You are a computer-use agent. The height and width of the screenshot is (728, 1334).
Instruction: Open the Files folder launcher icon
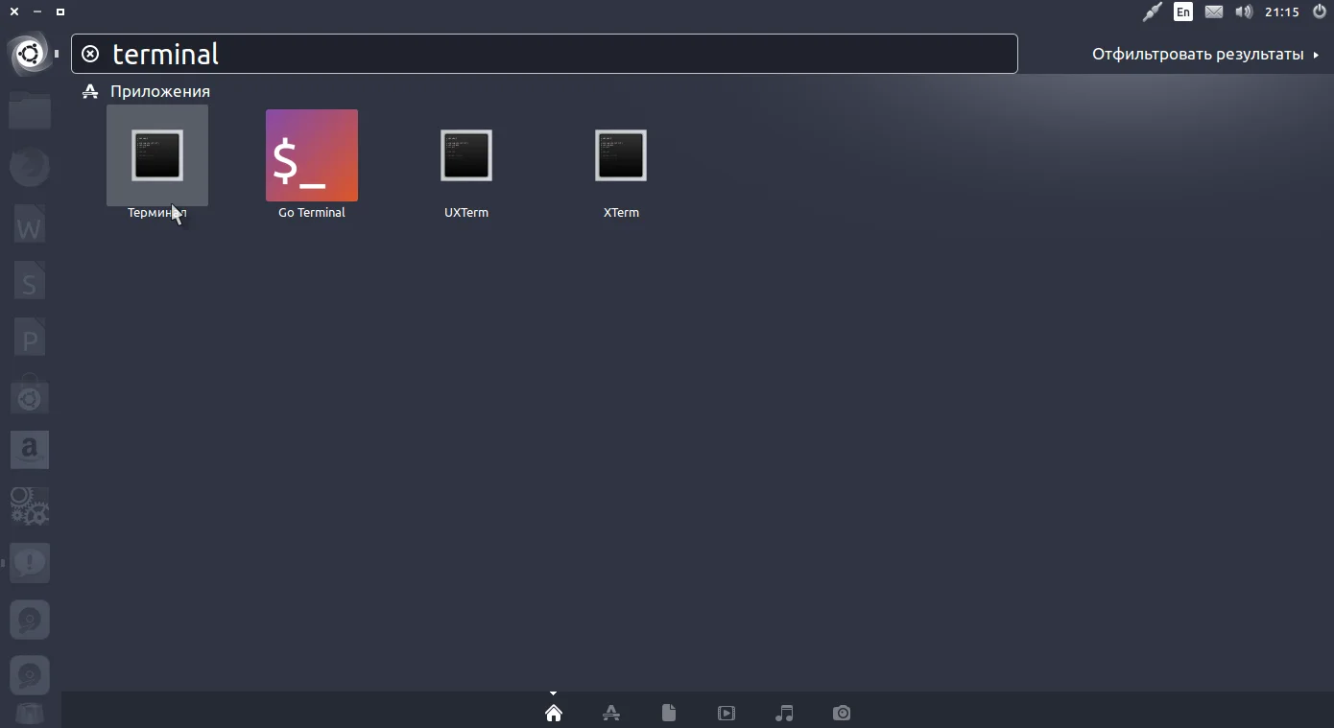point(30,110)
